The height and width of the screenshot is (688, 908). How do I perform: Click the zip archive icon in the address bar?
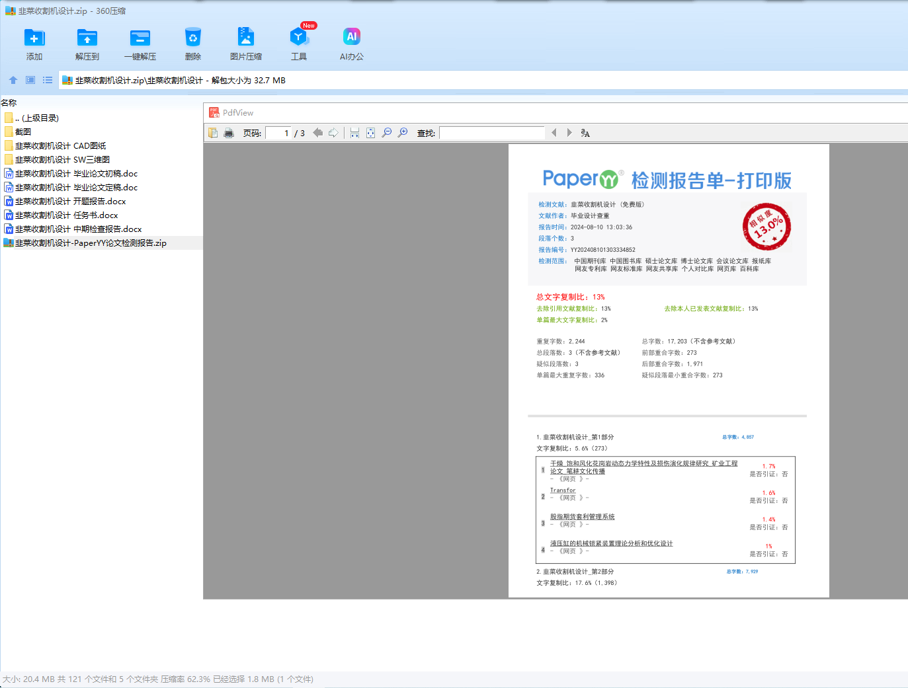pyautogui.click(x=67, y=81)
